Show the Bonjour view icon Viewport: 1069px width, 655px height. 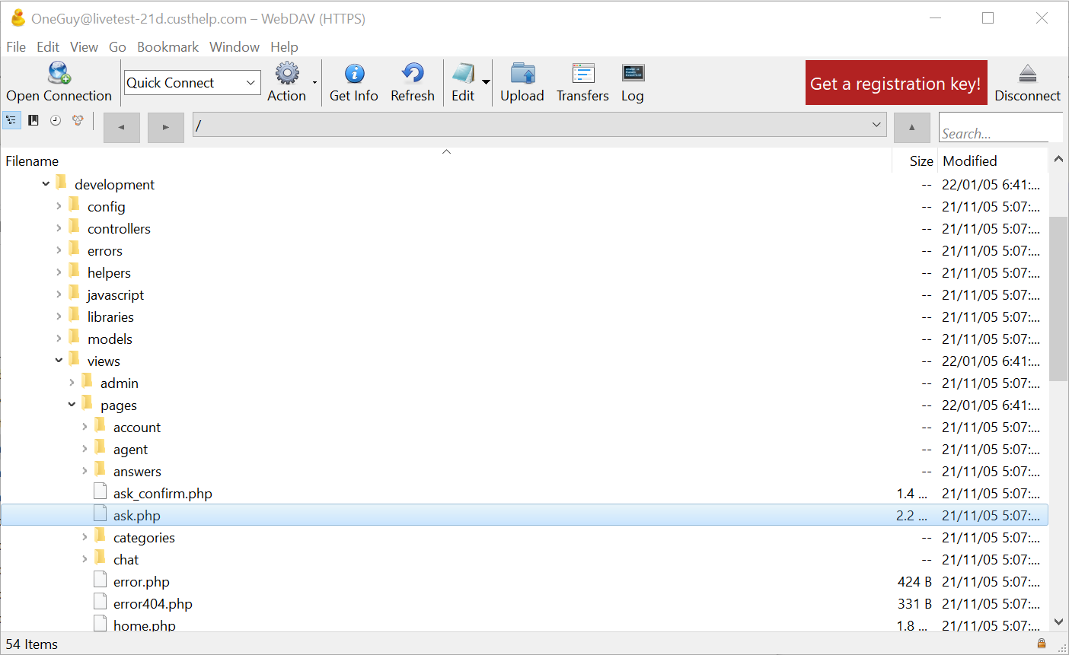click(78, 120)
